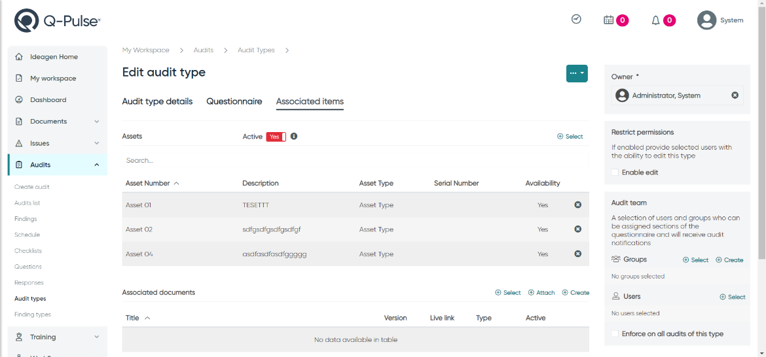Sort documents by Title column

click(x=137, y=318)
